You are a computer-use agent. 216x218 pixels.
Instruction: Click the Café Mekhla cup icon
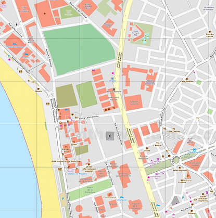(187, 79)
